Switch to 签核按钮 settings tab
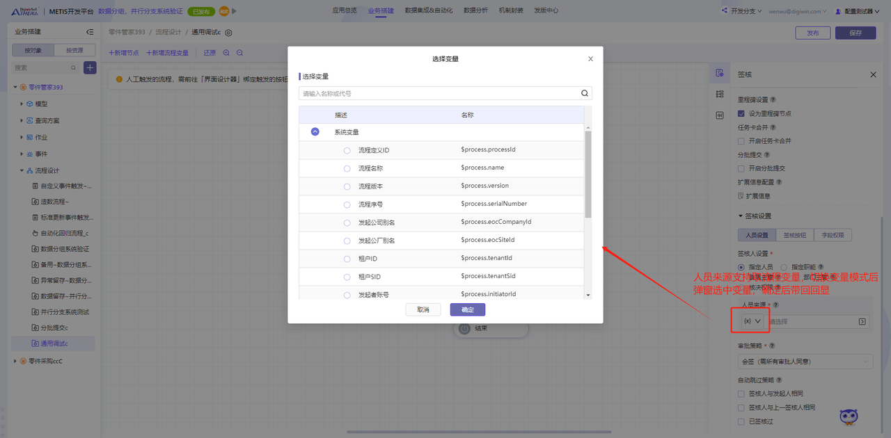The image size is (891, 438). coord(794,236)
